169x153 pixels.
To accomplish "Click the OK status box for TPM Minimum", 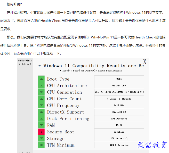I will click(x=41, y=145).
